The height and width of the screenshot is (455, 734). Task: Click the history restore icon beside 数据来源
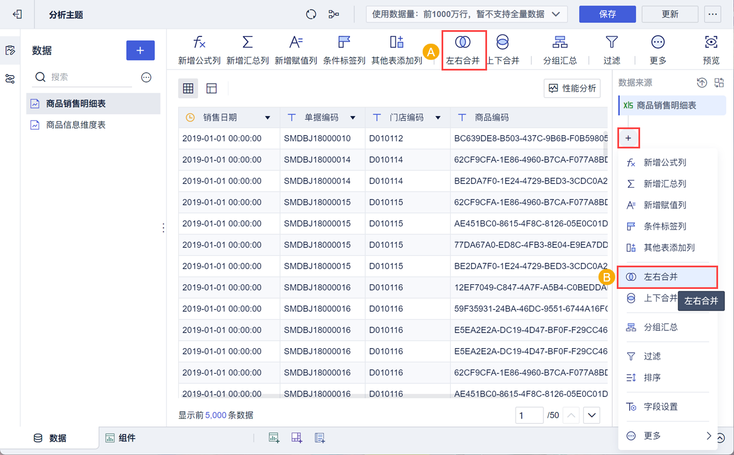(702, 83)
